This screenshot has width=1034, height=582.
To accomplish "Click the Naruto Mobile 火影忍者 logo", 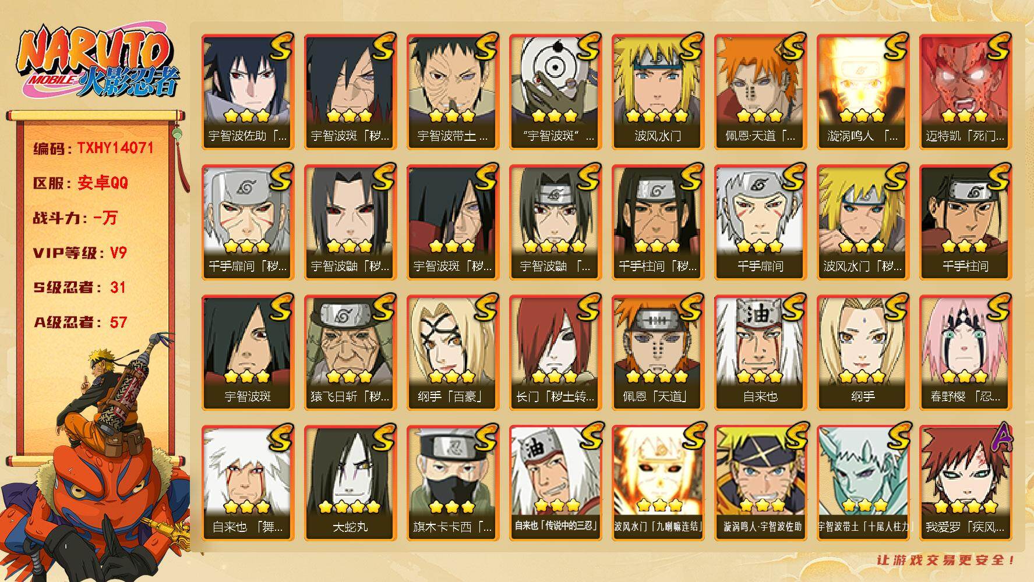I will pyautogui.click(x=97, y=63).
